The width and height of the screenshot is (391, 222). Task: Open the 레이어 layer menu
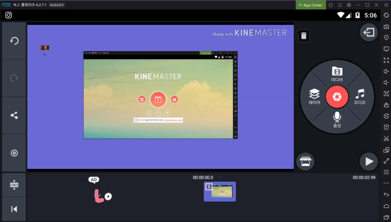coord(314,97)
